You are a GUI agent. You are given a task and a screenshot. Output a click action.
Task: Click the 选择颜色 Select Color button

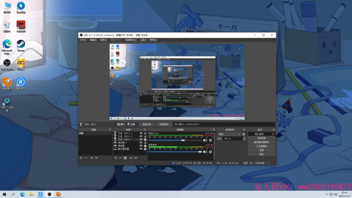(x=164, y=124)
